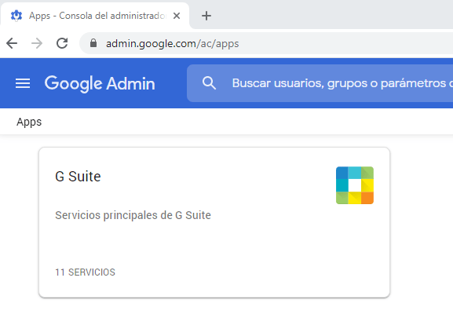The width and height of the screenshot is (453, 318).
Task: Click the Admin console tab favicon
Action: coord(16,16)
